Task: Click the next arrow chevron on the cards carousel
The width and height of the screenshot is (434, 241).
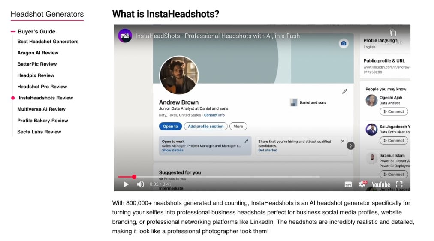Action: [x=350, y=145]
